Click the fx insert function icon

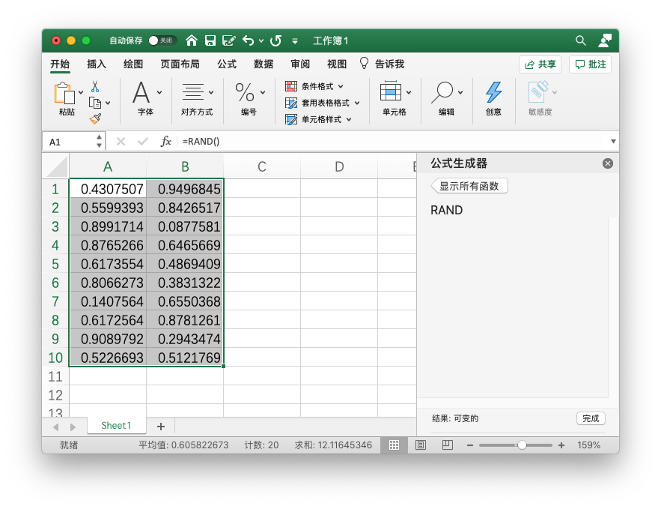click(166, 141)
